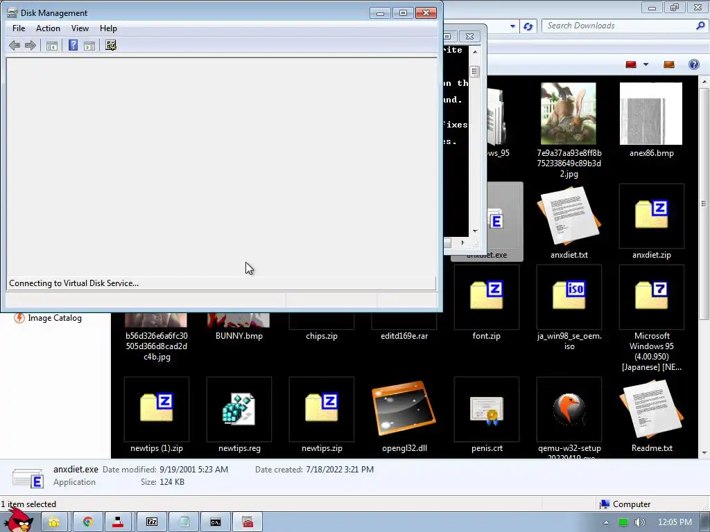Viewport: 710px width, 532px height.
Task: Click the Date created value 7/18/2022 3:21 PM
Action: coord(340,470)
